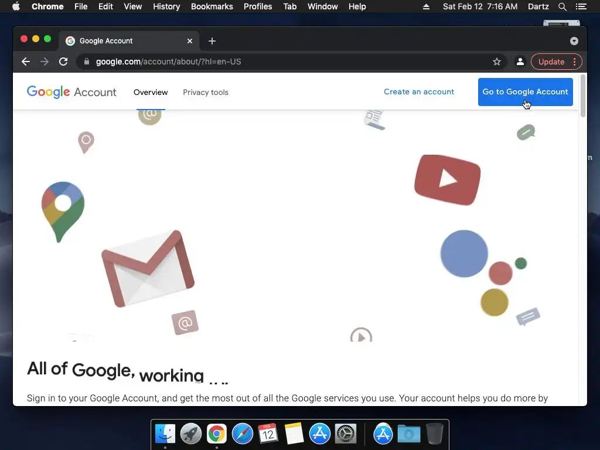
Task: Open the Tab menu
Action: coord(289,6)
